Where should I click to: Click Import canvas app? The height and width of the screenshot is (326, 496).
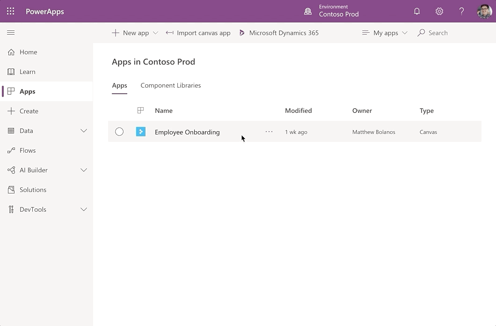204,33
